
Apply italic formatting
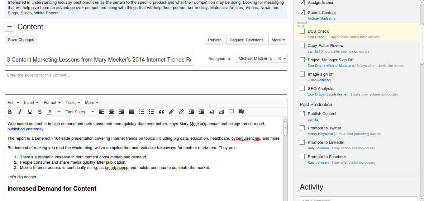pos(20,112)
